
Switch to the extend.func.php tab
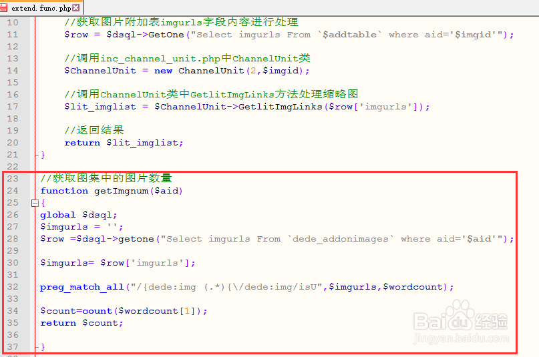tap(41, 8)
